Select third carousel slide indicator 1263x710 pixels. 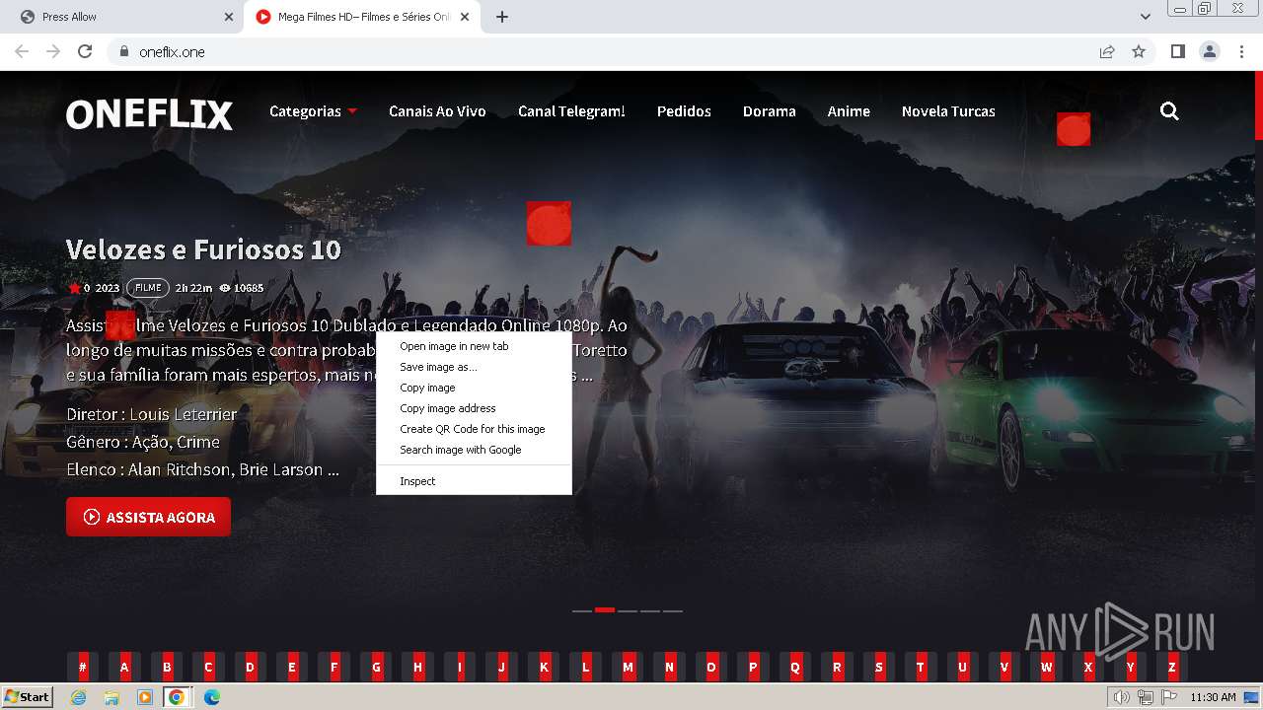(628, 610)
